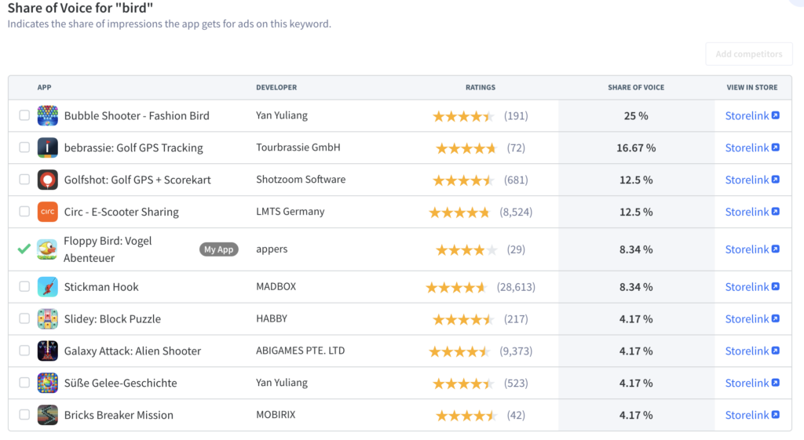Select the Stickman Hook checkbox

24,286
